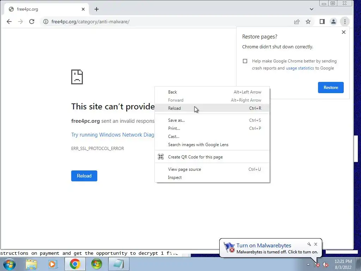Click the forward navigation arrow
This screenshot has height=271, width=361.
20,22
